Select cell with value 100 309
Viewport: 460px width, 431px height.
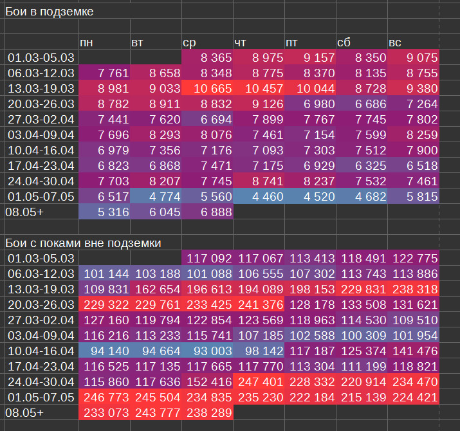click(x=362, y=335)
